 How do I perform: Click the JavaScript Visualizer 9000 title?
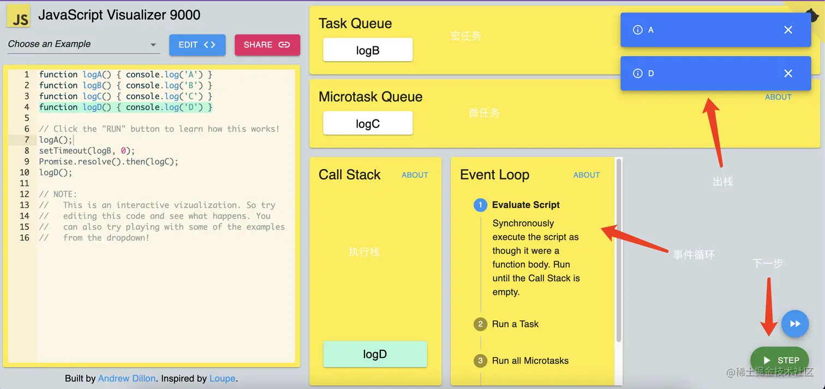[x=119, y=15]
